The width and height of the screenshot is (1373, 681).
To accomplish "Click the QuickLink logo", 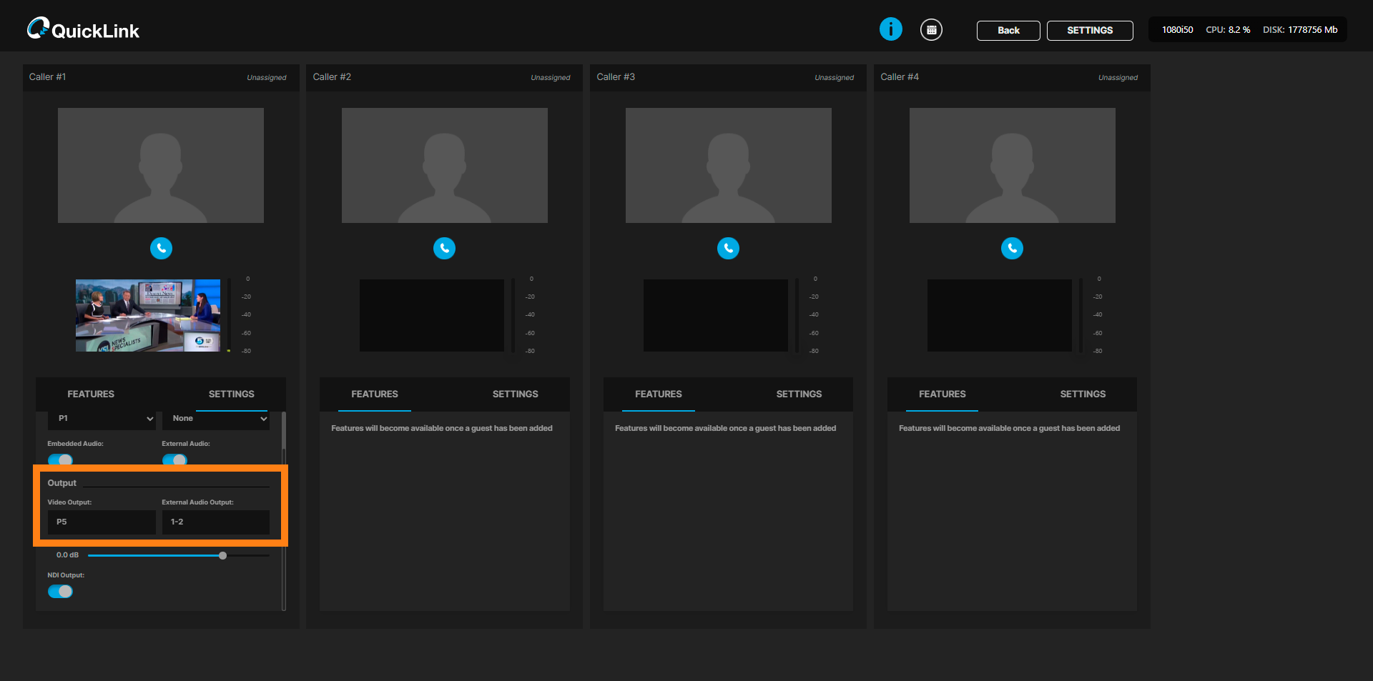I will (x=83, y=29).
